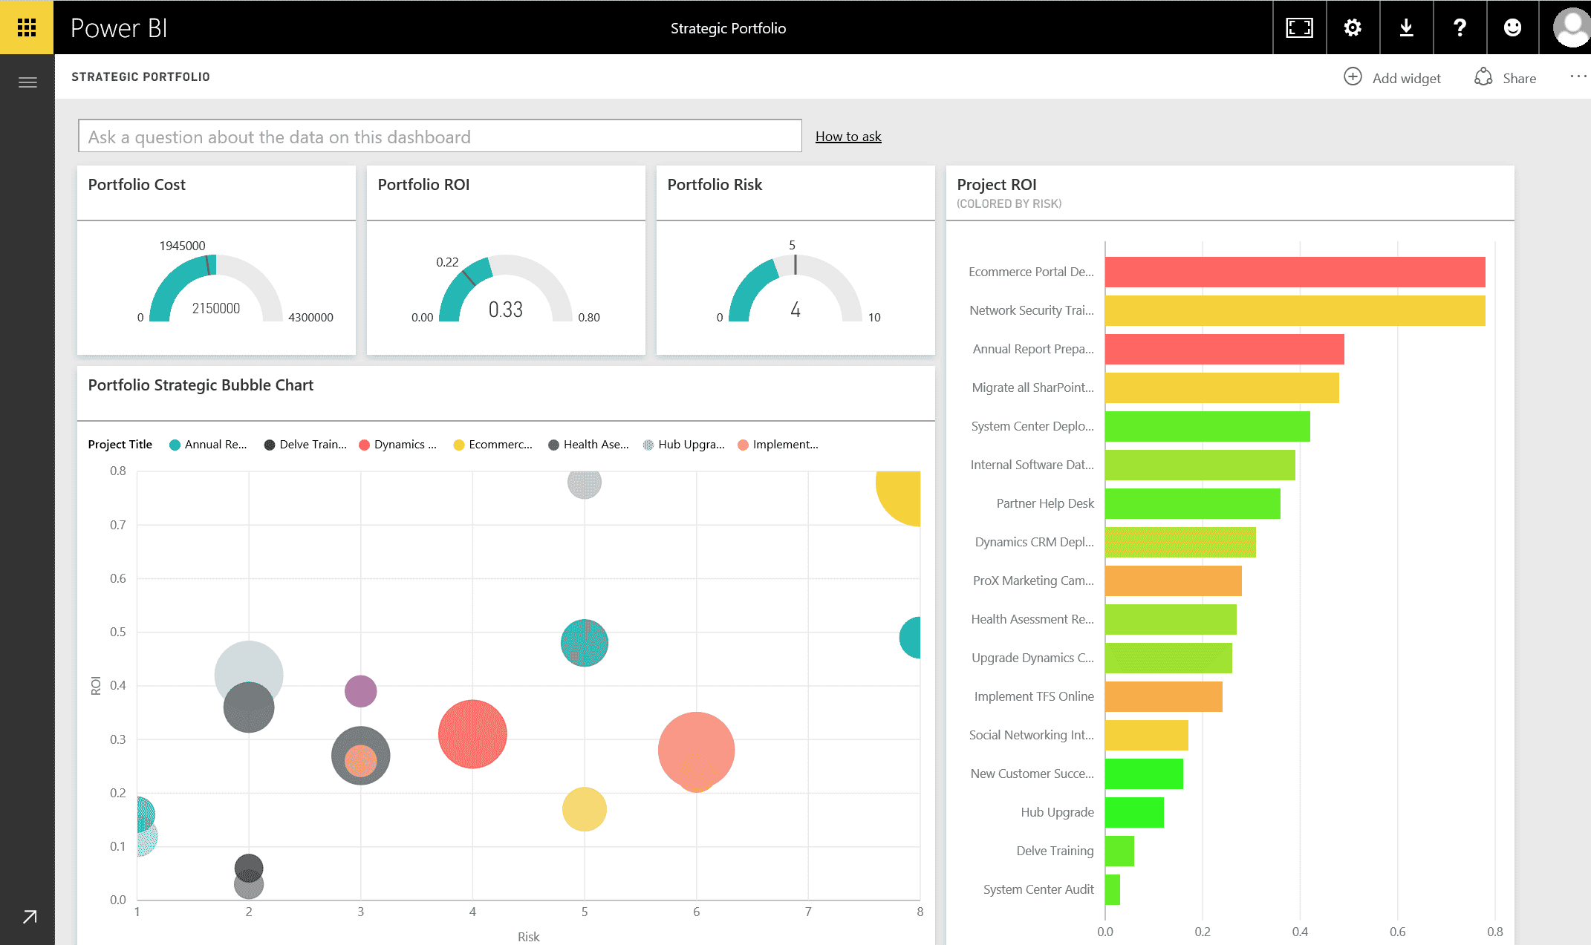Click the Health Asessment Re... bar

click(1171, 619)
